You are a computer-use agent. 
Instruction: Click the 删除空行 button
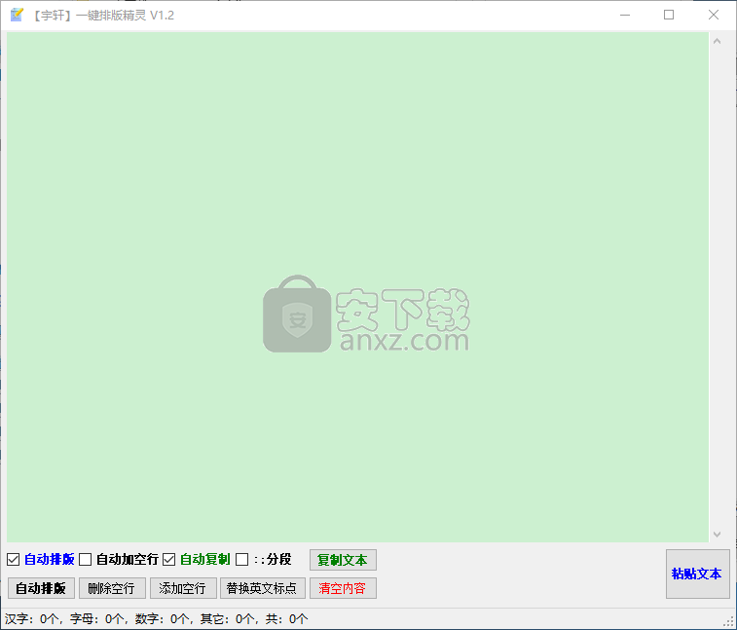112,588
